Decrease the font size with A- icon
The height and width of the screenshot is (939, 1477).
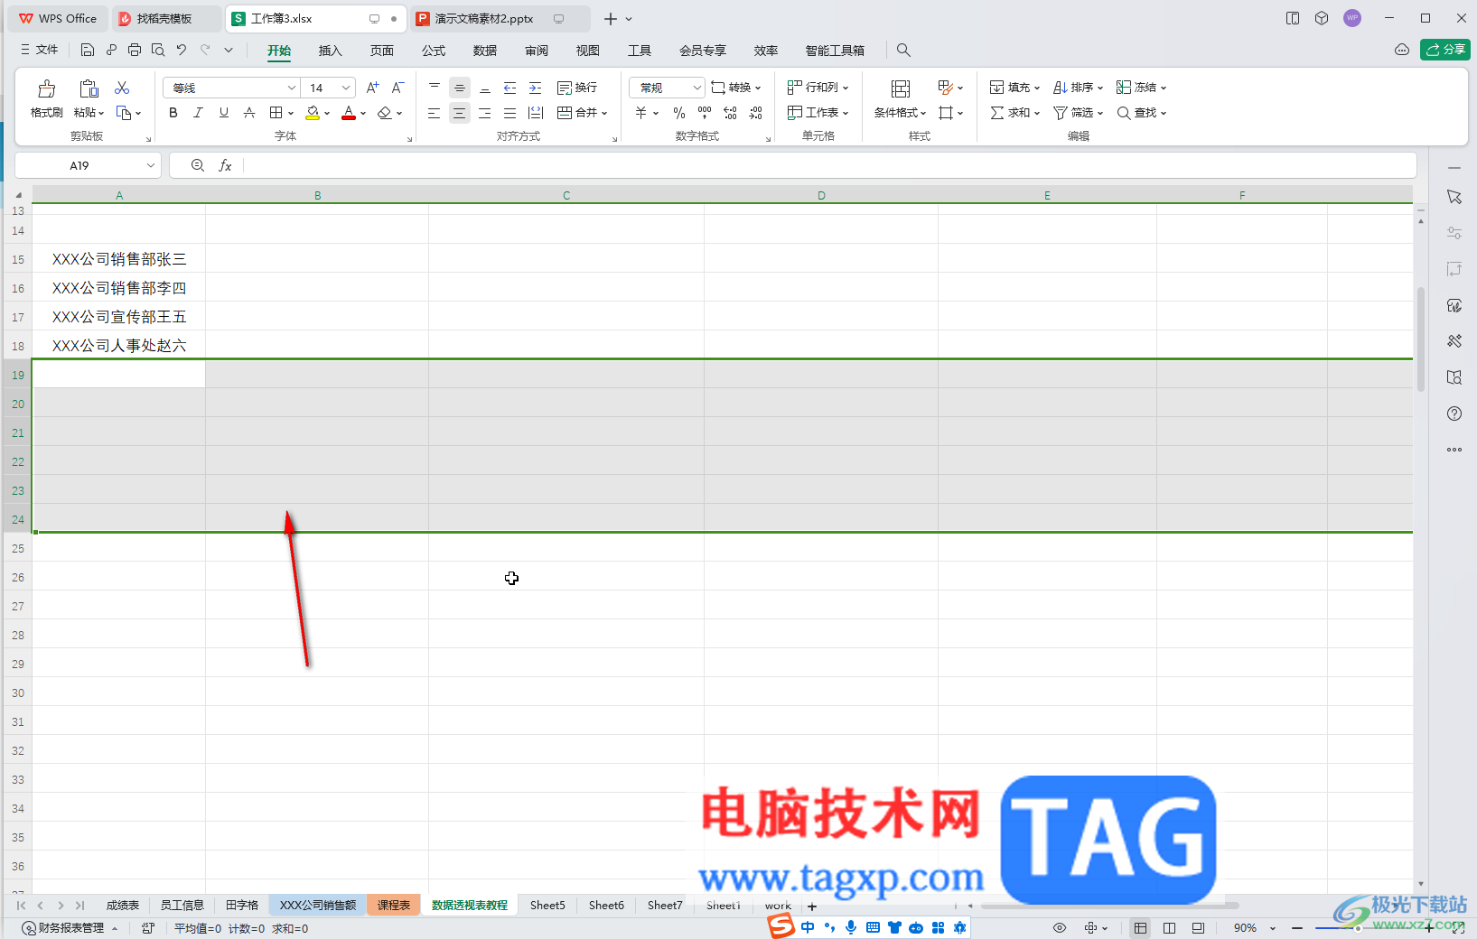[x=397, y=88]
